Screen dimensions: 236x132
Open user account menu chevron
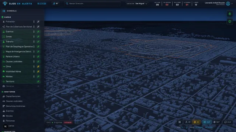click(232, 4)
